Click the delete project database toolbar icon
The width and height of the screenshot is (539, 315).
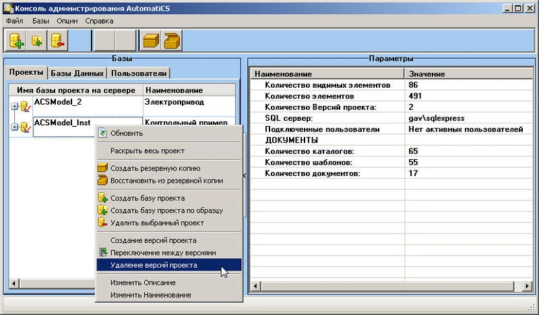click(57, 40)
